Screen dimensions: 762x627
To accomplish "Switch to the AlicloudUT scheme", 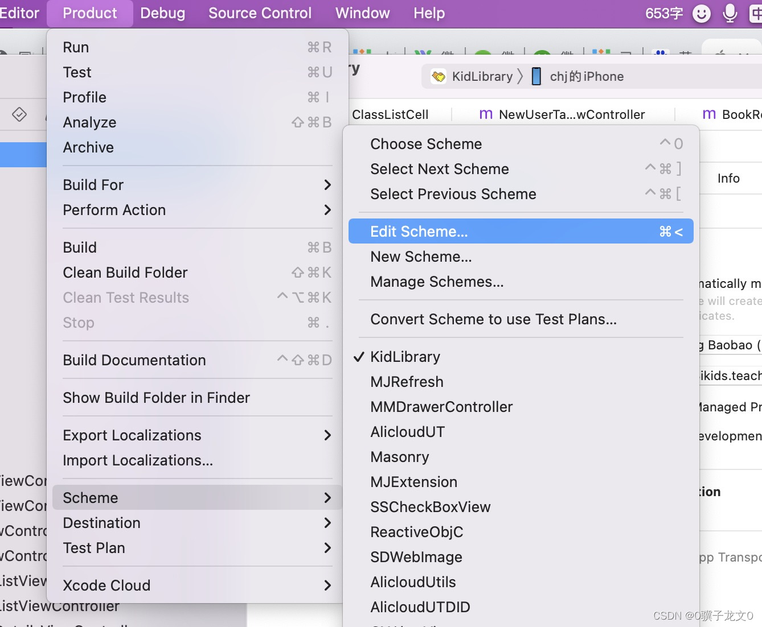I will pyautogui.click(x=521, y=432).
